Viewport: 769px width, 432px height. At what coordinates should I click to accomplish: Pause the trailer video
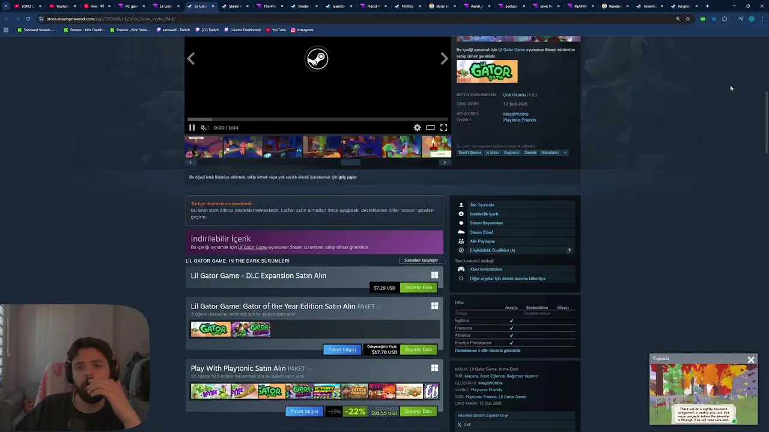click(192, 127)
